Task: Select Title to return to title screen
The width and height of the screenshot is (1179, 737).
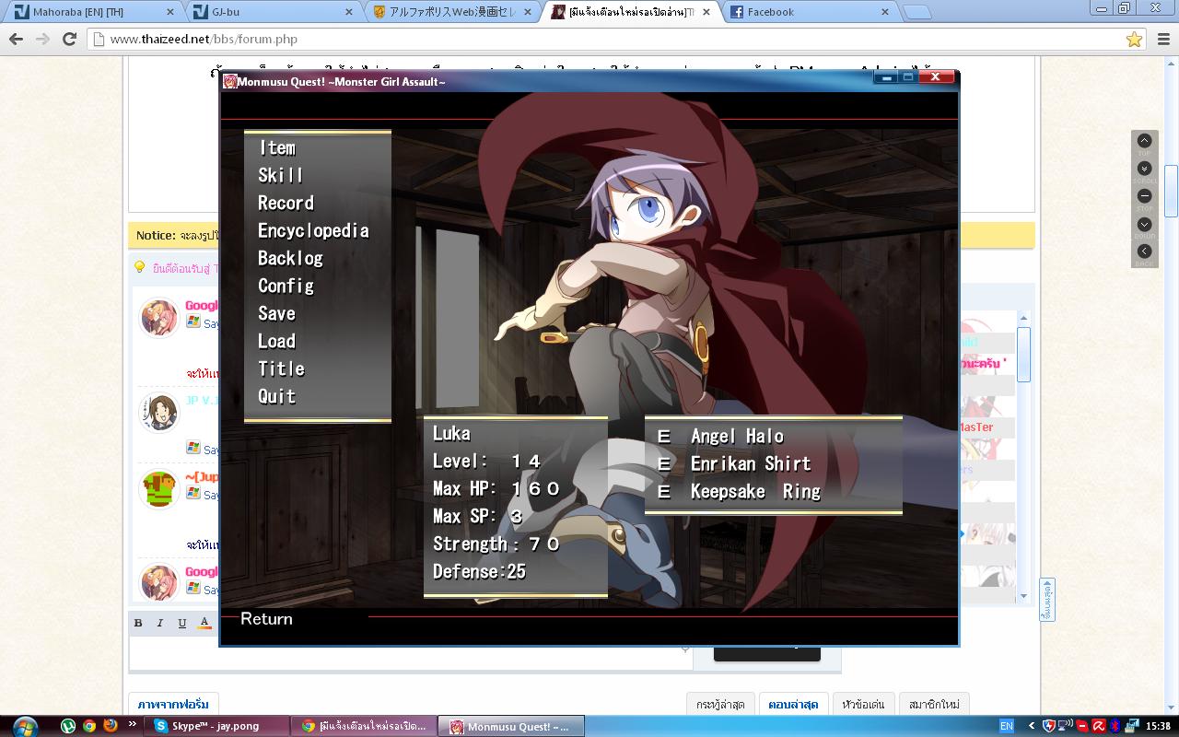Action: point(281,368)
